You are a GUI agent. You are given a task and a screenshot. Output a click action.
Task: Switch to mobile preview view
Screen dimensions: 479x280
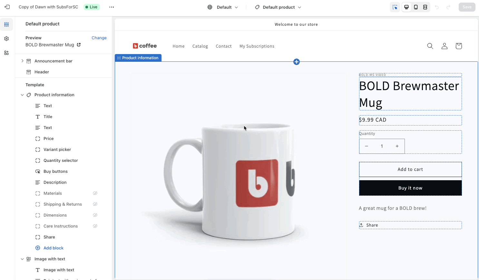coord(416,7)
